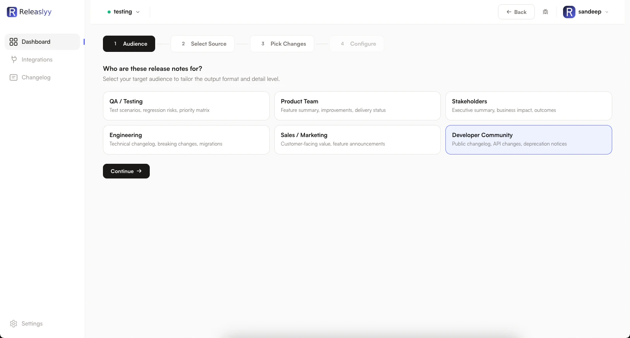Click the Changelog page icon
This screenshot has height=338, width=630.
click(x=14, y=77)
